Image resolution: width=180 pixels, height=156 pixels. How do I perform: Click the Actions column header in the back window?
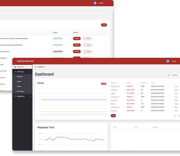75,32
